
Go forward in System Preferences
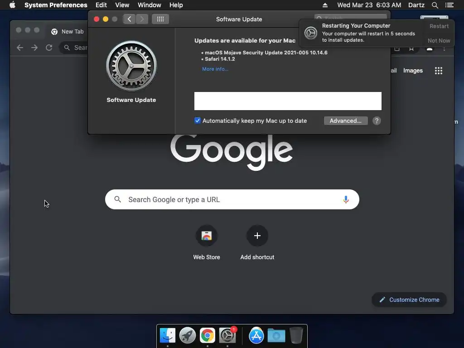(x=142, y=19)
